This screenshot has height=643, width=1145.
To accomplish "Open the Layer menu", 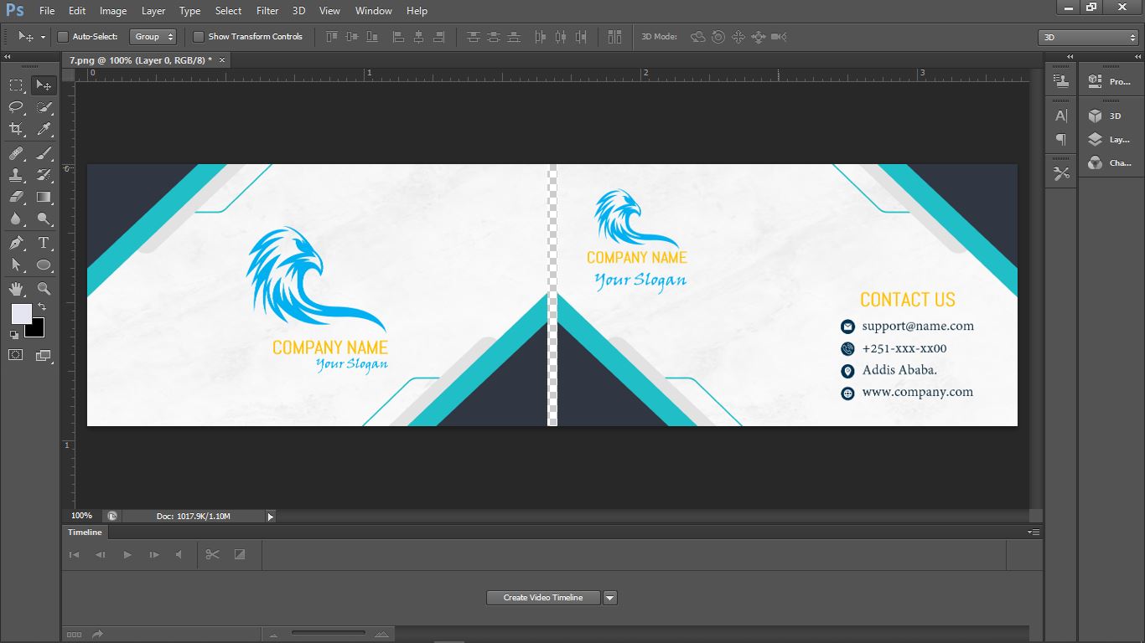I will [153, 11].
